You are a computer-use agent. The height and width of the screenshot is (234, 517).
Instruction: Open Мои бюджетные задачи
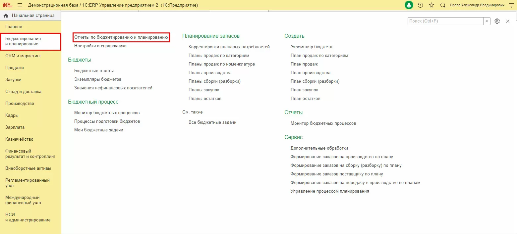point(99,130)
